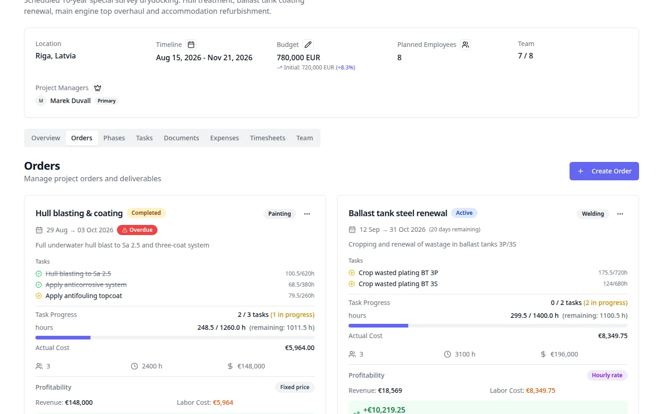Click the Painting category tag

pos(279,214)
